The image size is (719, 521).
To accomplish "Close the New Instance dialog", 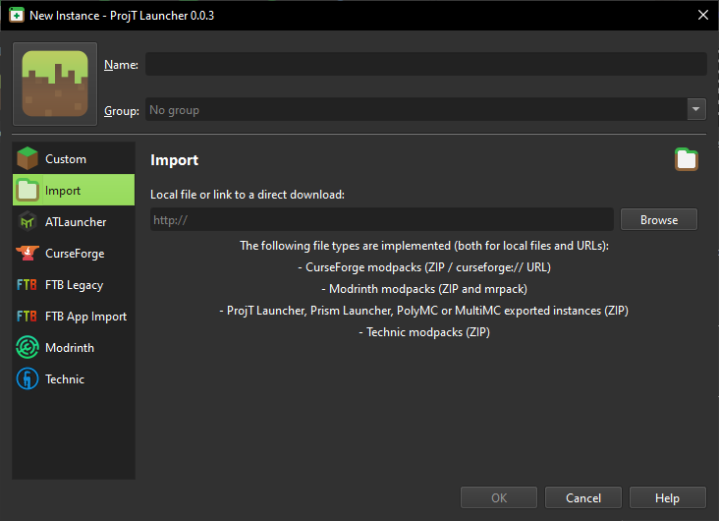I will [703, 15].
